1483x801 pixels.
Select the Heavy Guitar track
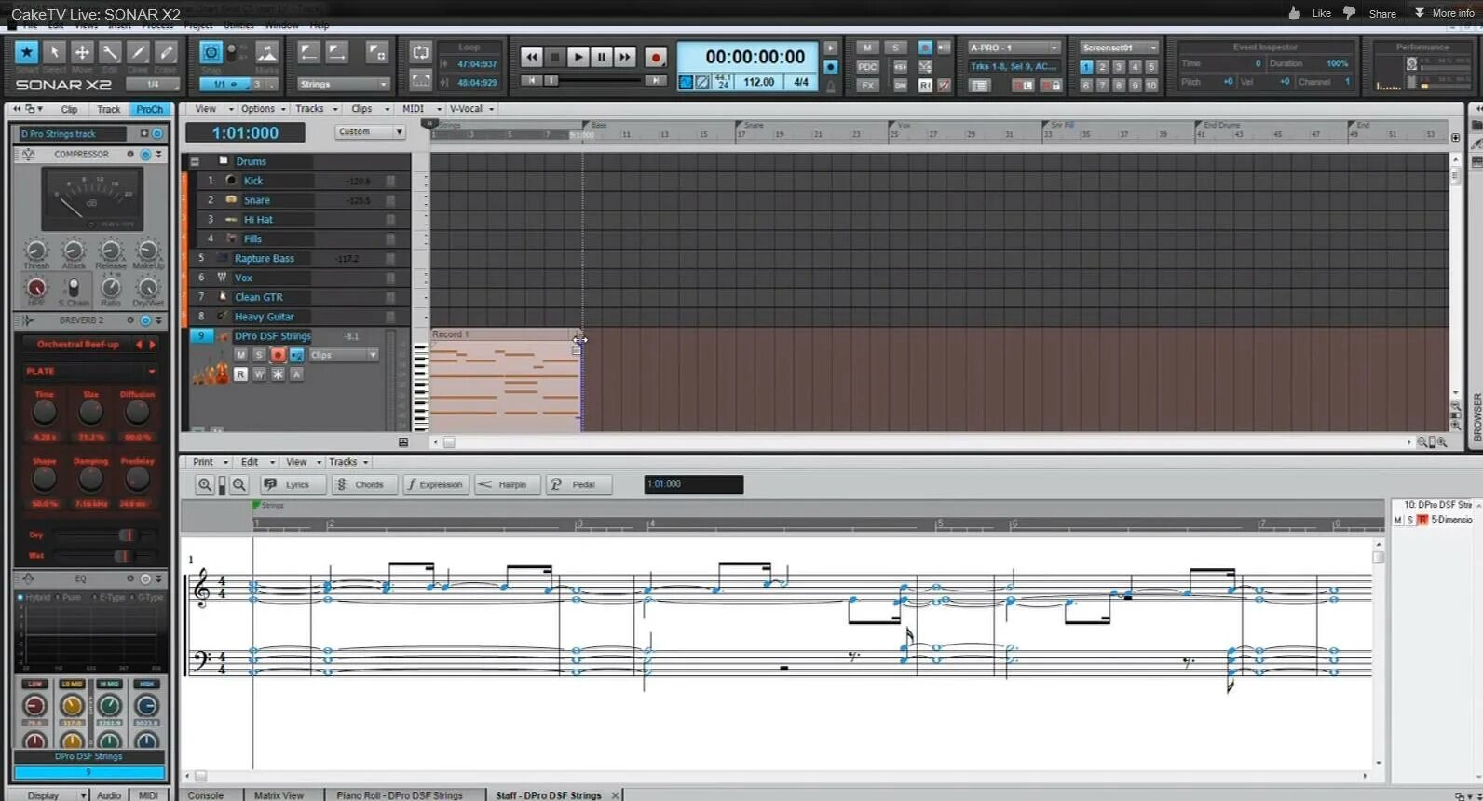(x=264, y=317)
